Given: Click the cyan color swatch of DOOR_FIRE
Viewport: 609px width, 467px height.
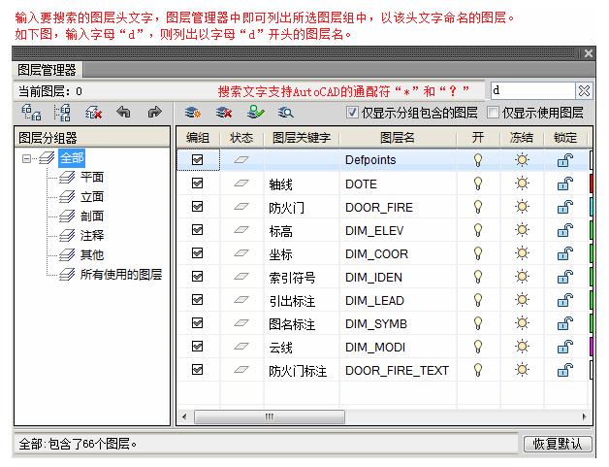Looking at the screenshot, I should [x=592, y=207].
